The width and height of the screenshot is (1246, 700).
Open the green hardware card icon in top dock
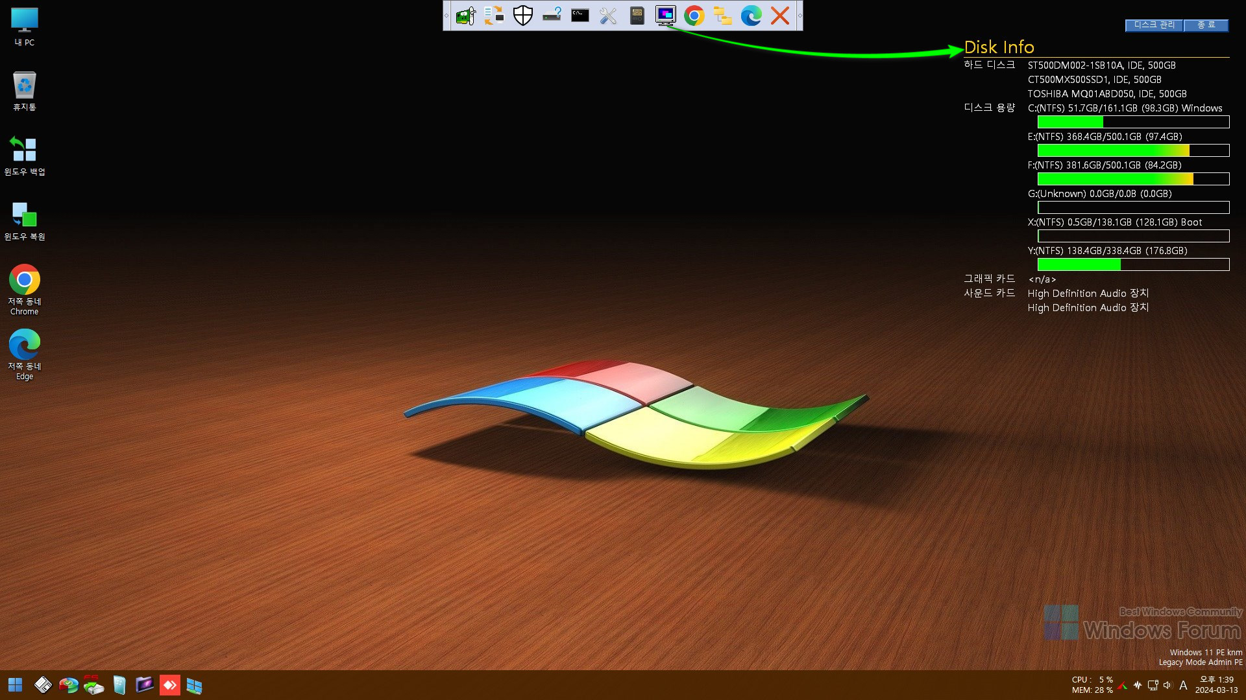coord(466,16)
